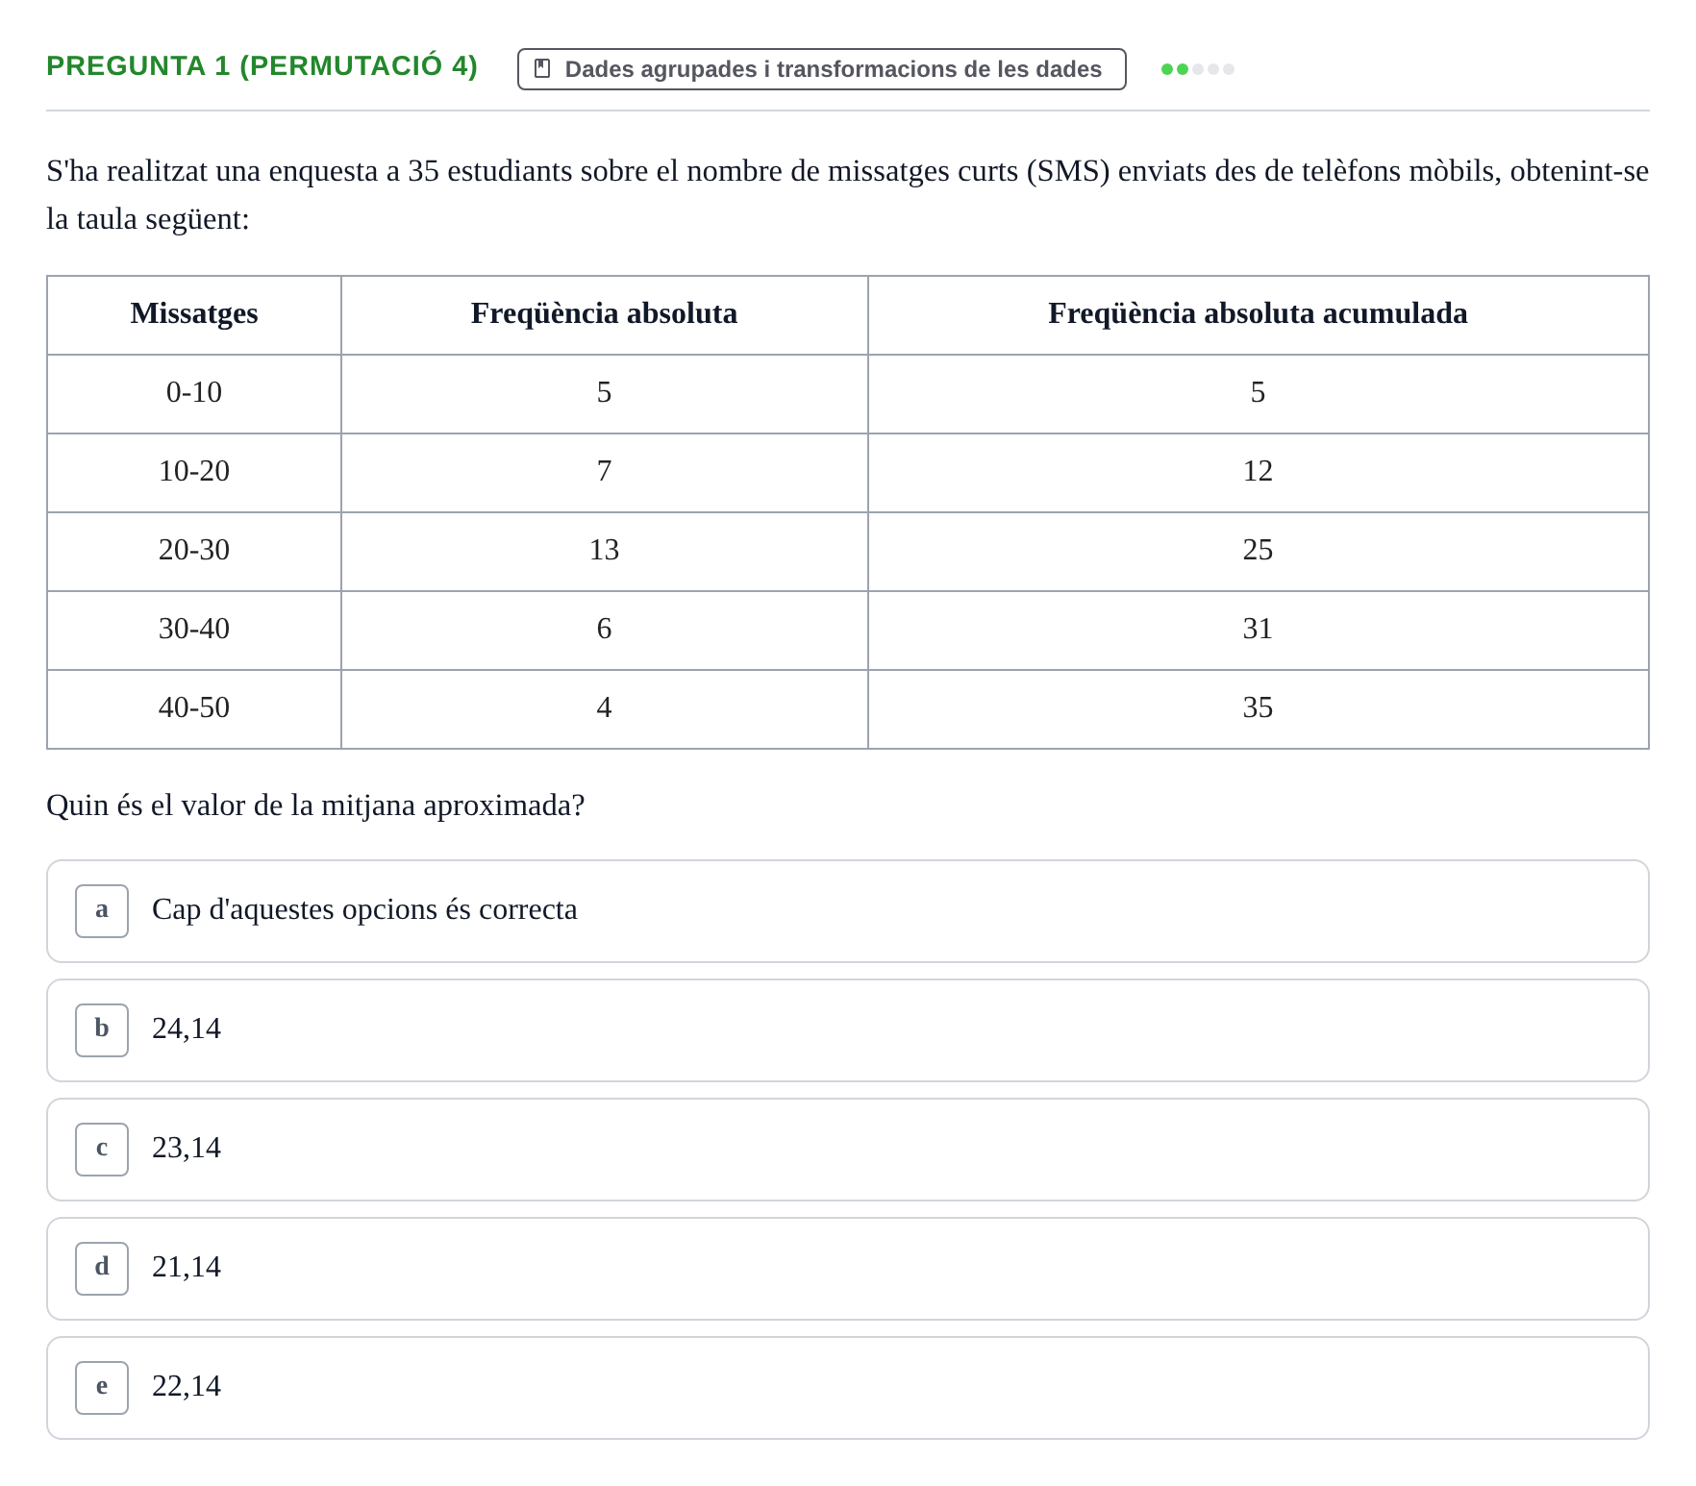Click the answer text 23,14

(x=187, y=1148)
